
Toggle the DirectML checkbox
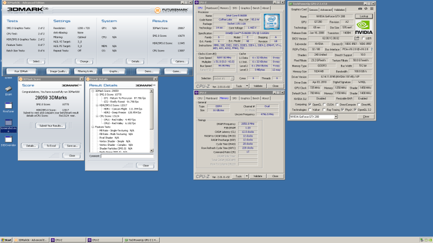[x=359, y=104]
